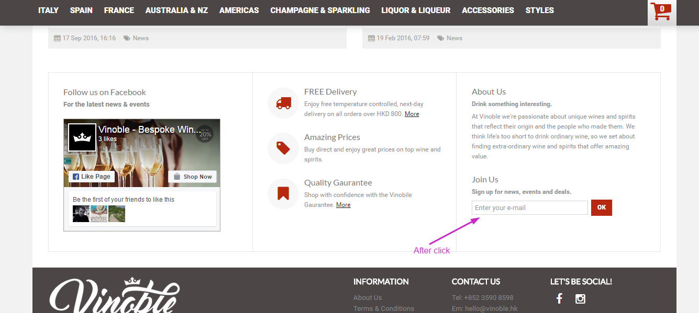
Task: Click the delivery truck icon
Action: point(283,103)
